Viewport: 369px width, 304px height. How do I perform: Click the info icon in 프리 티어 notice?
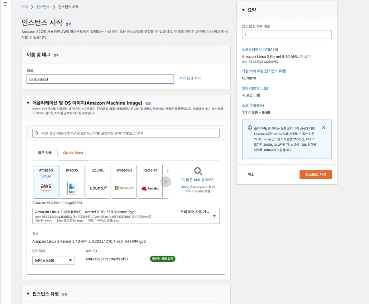[250, 127]
